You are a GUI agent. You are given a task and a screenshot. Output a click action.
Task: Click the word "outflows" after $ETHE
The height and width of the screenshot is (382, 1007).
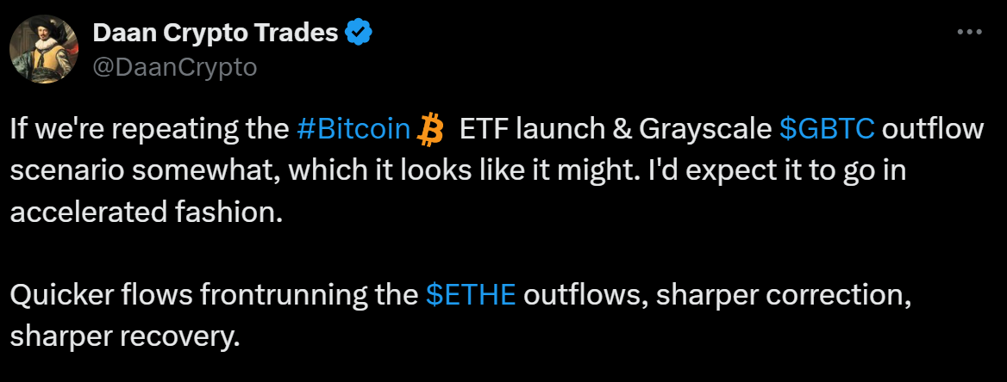pyautogui.click(x=581, y=295)
